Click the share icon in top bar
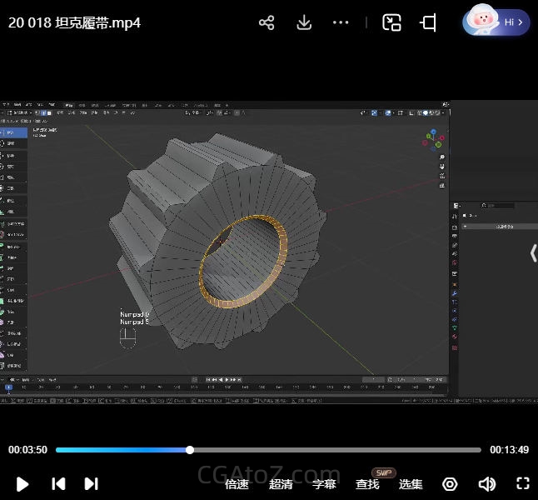Screen dimensions: 538x500 pos(267,22)
